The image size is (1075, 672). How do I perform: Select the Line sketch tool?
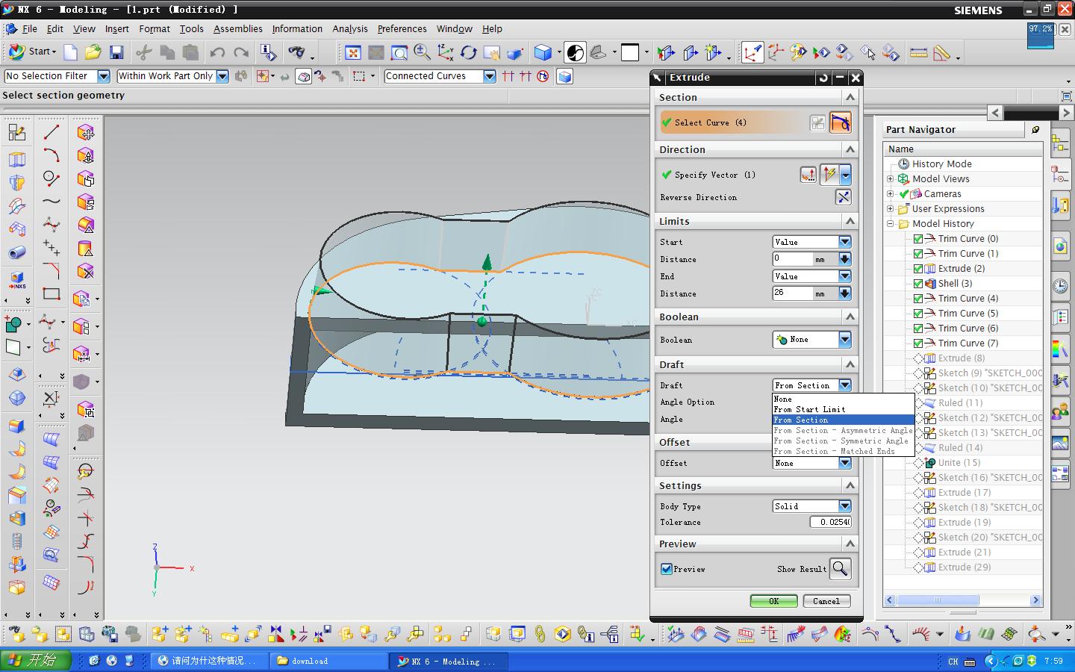(x=51, y=132)
